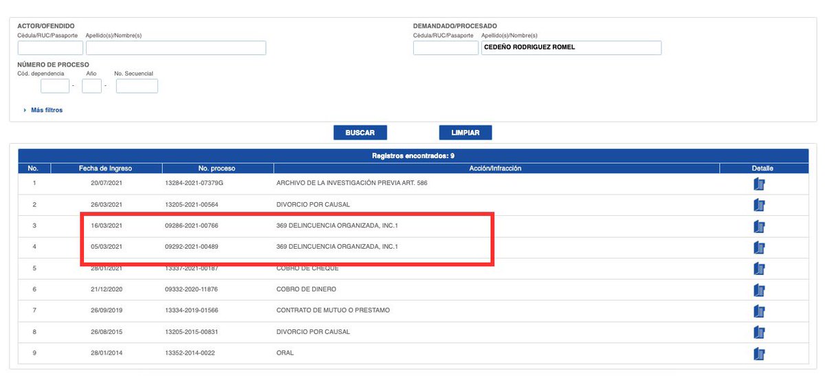This screenshot has width=825, height=376.
Task: Select the Detalle column header
Action: coord(762,168)
